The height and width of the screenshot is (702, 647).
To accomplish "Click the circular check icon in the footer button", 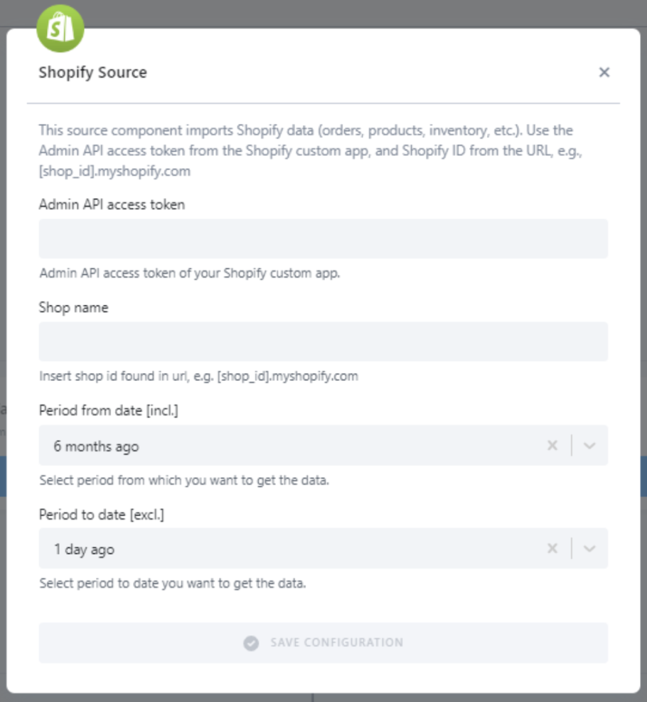I will [x=252, y=643].
